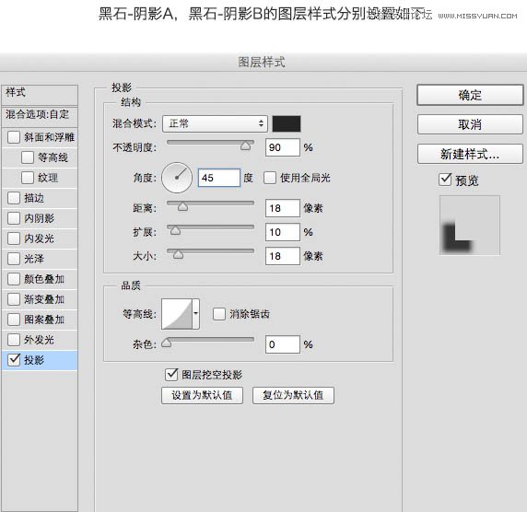Enable the 颜色叠加 checkbox
The image size is (527, 512).
(x=14, y=279)
